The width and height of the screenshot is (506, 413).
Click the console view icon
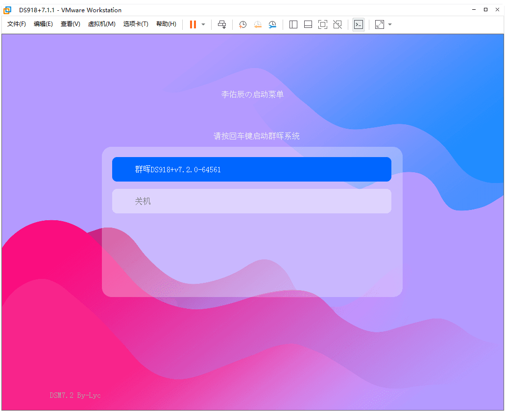[359, 24]
